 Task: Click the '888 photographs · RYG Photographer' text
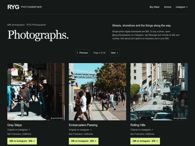point(27,25)
